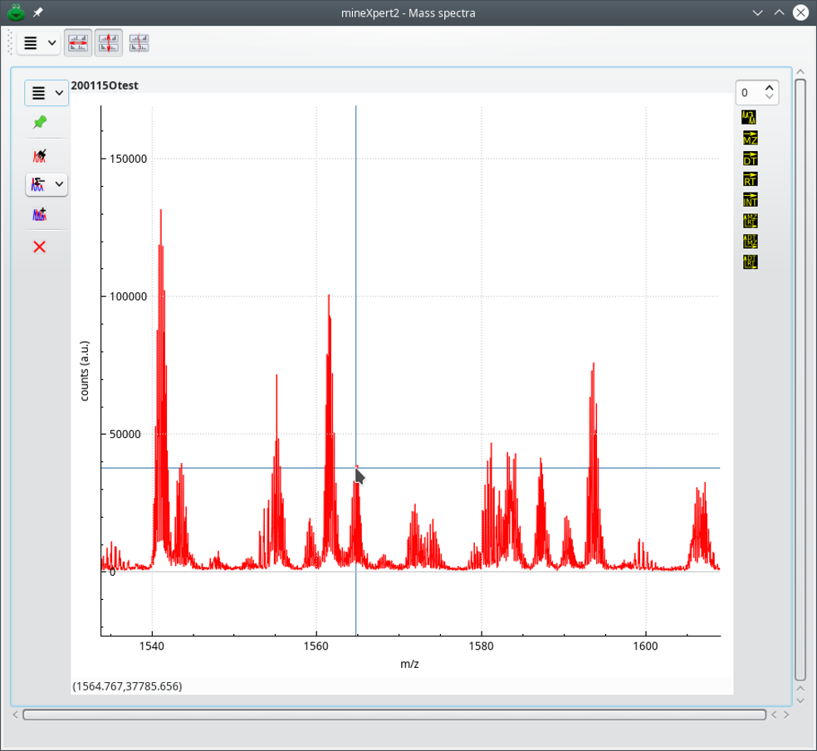Click the trace icon with brush overlay
This screenshot has width=817, height=751.
(39, 155)
